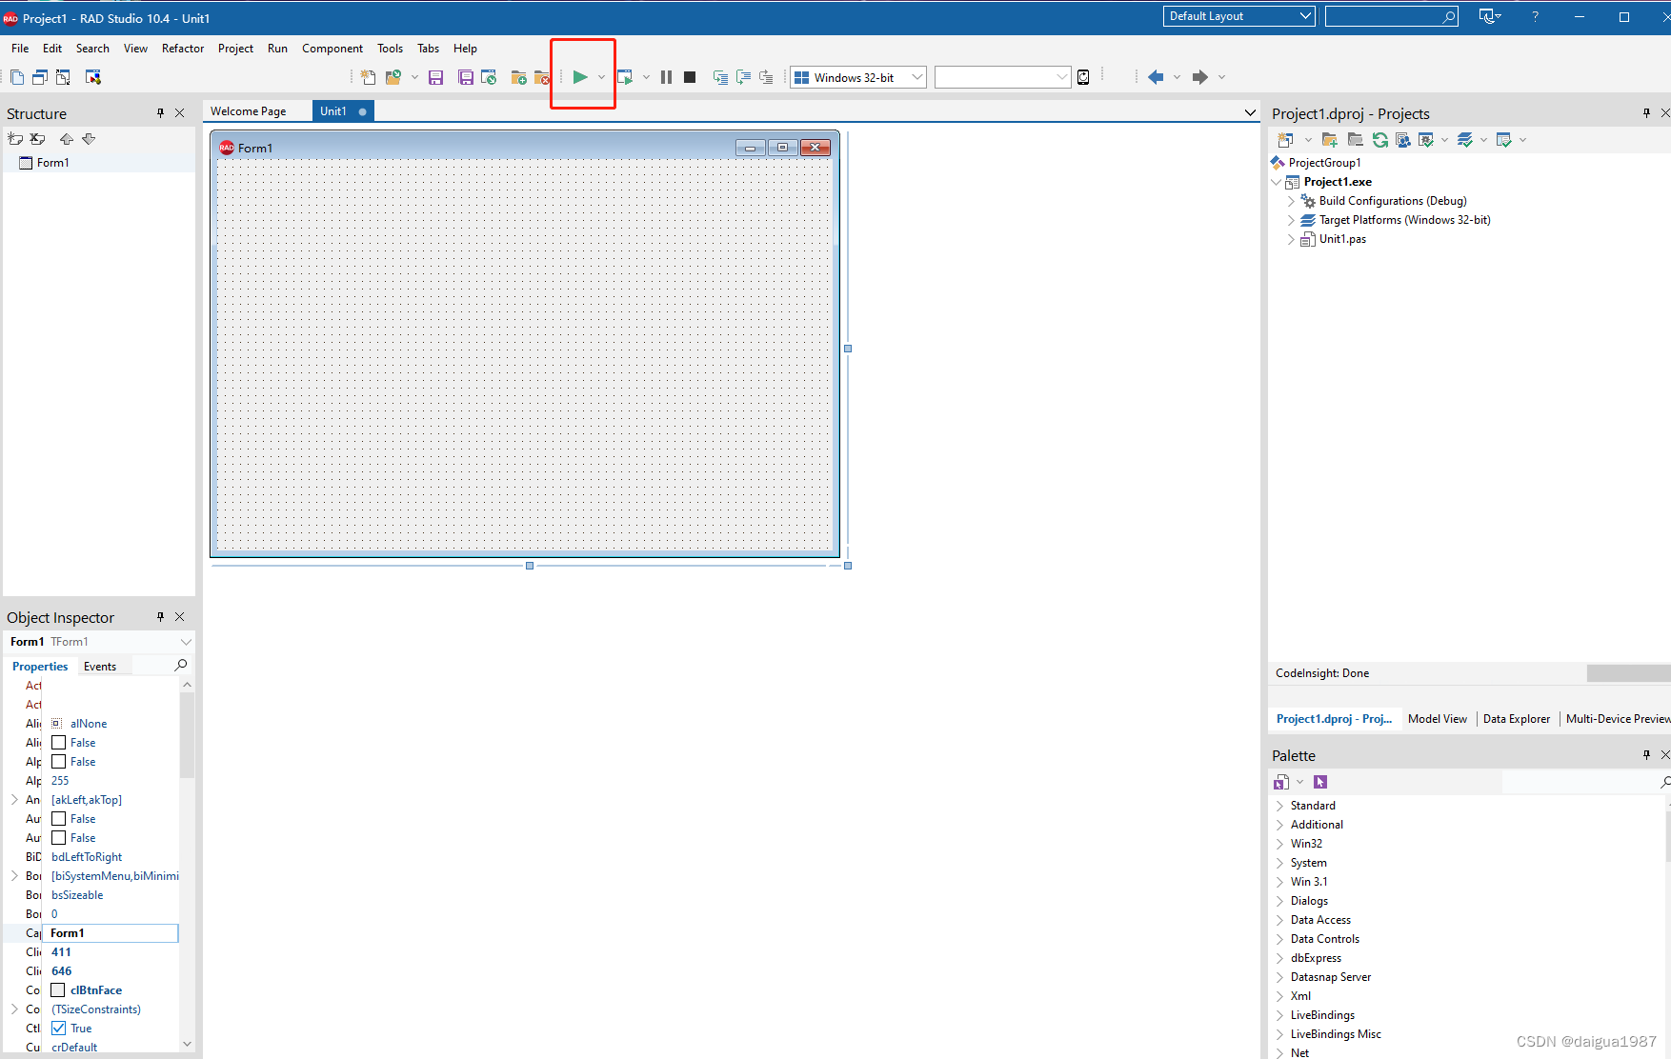Viewport: 1671px width, 1059px height.
Task: Open the Default Layout dropdown
Action: 1305,16
